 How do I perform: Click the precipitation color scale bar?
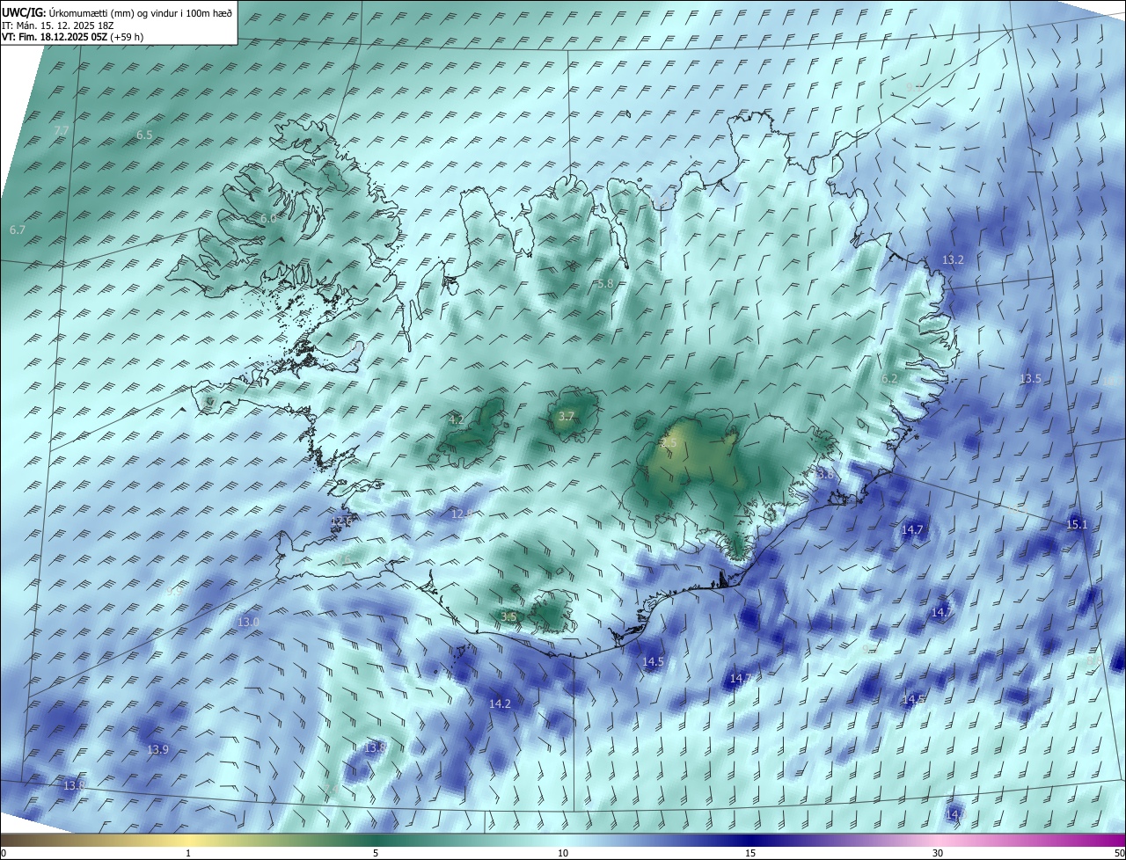[563, 841]
